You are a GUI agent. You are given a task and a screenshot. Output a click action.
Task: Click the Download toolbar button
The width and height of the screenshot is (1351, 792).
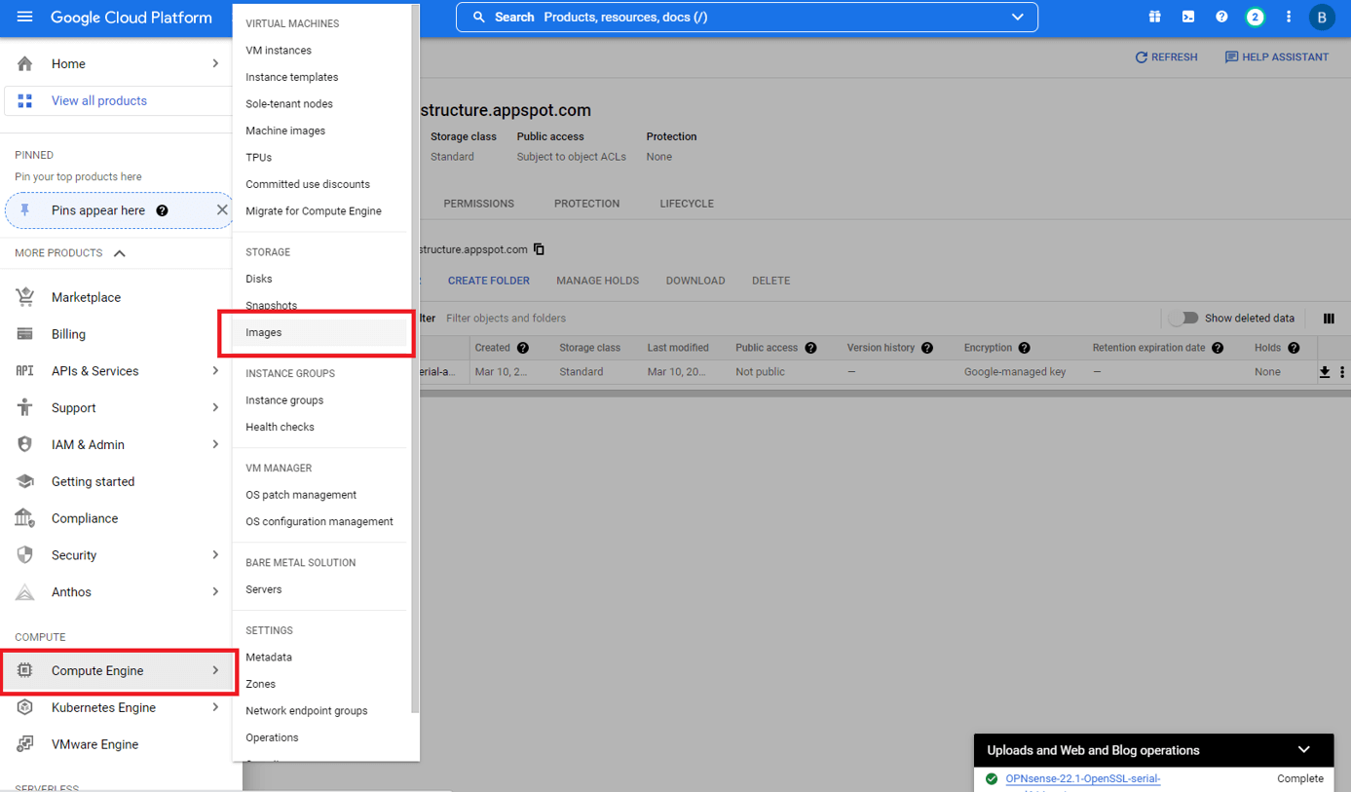point(695,281)
